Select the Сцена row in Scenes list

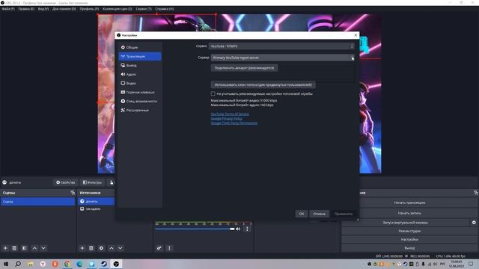pyautogui.click(x=37, y=202)
